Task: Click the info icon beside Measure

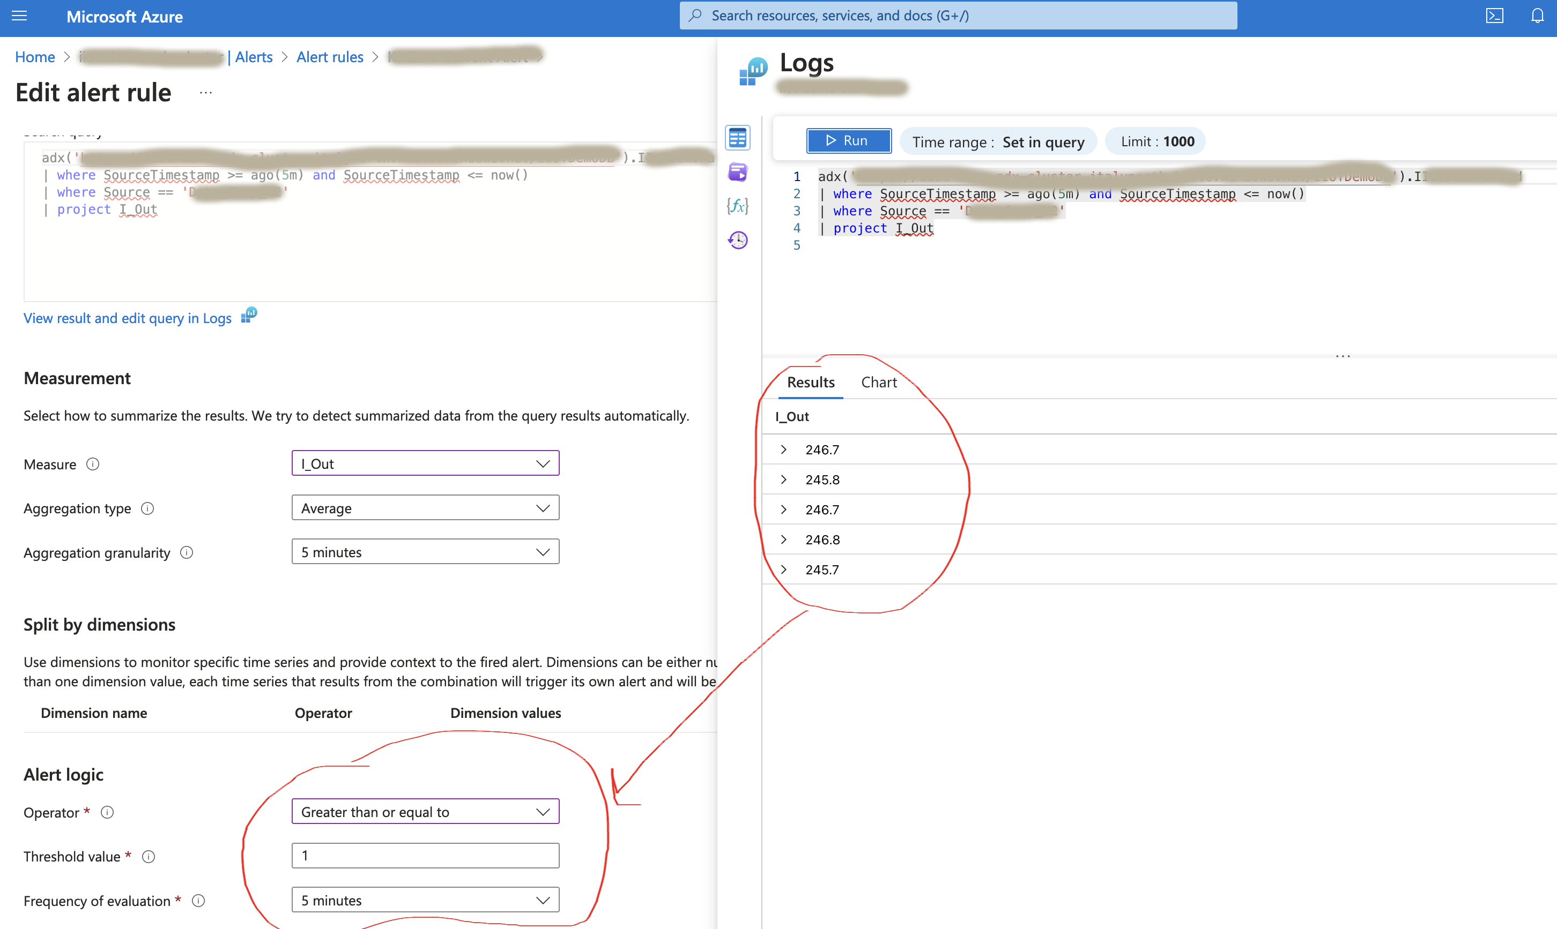Action: (x=93, y=464)
